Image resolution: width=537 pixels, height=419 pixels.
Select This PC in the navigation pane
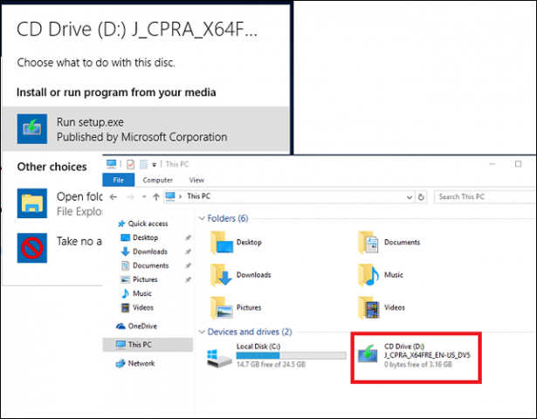[148, 345]
